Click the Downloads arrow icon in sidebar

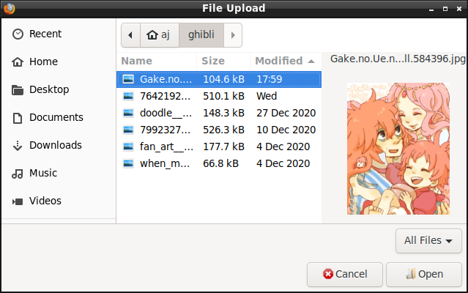[18, 146]
